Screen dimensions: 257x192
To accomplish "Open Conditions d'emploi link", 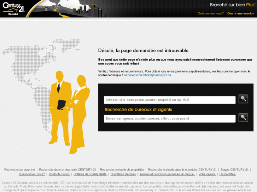I will click(x=123, y=174).
